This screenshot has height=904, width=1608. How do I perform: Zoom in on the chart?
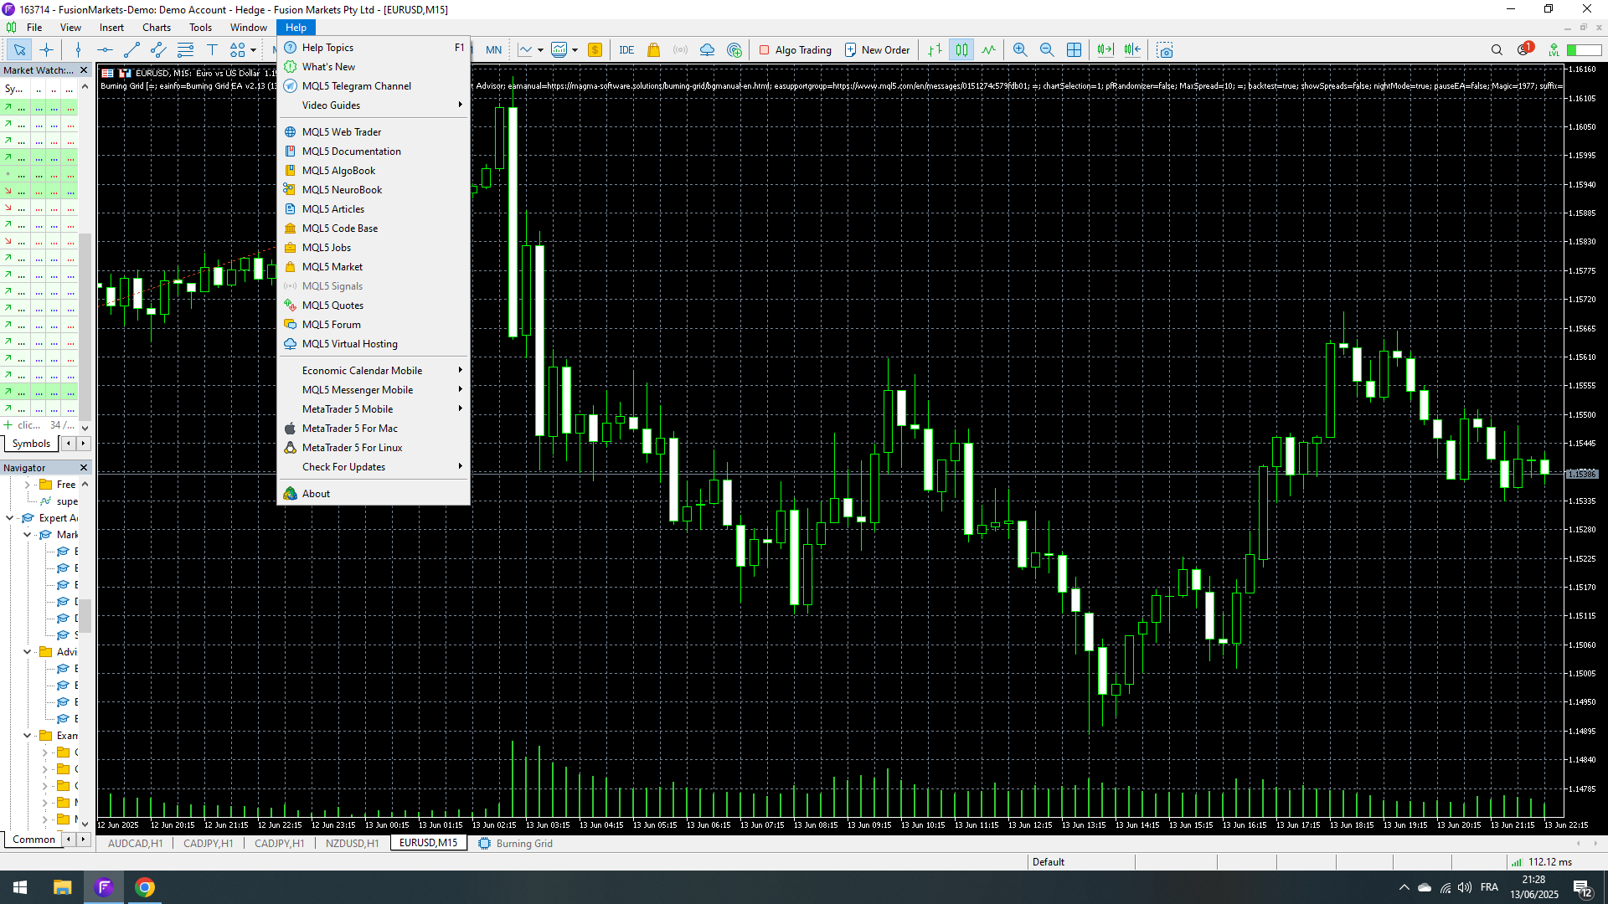(1020, 50)
